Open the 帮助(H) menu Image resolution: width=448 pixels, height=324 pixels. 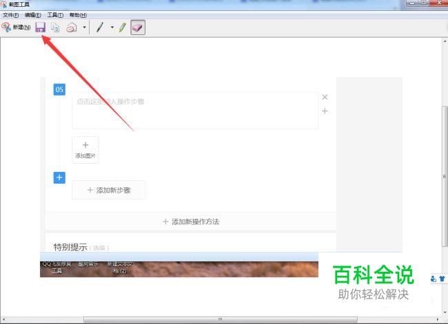78,15
